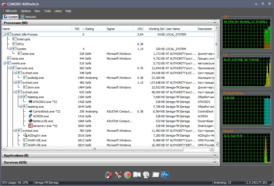The width and height of the screenshot is (274, 186).
Task: Sort by the User Name column header
Action: click(x=181, y=29)
